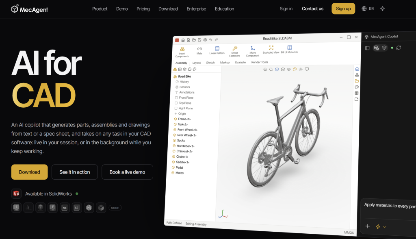Click the Fusion 360 'F' icon
This screenshot has width=416, height=239.
click(52, 208)
